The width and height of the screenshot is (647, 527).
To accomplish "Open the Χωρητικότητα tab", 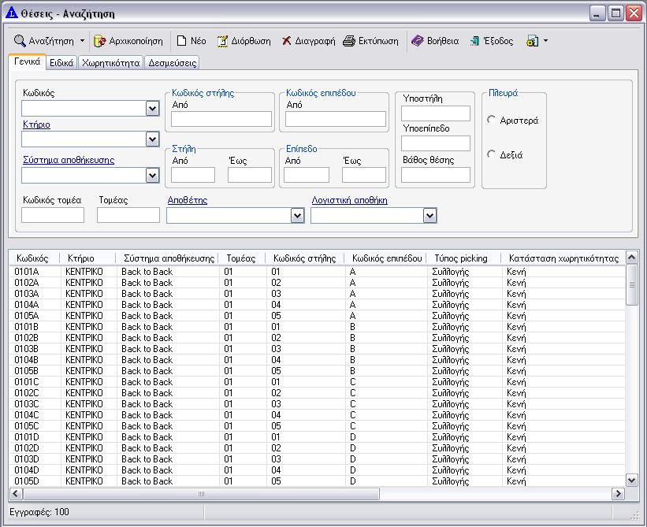I will [x=111, y=63].
